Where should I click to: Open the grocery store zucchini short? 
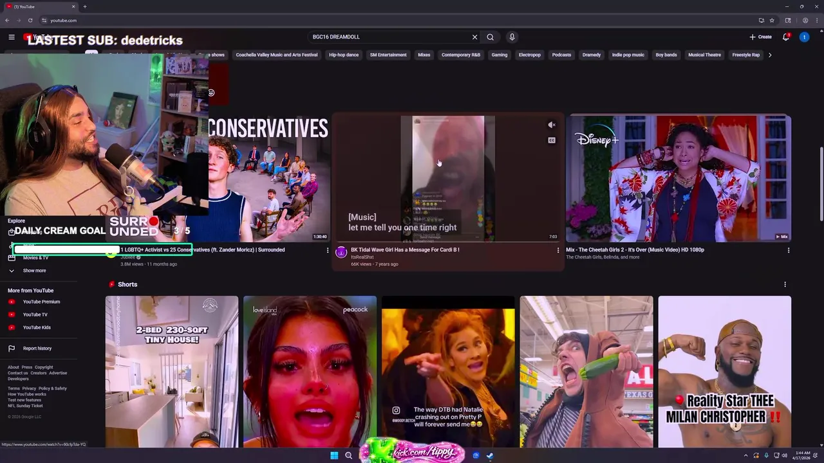[586, 372]
